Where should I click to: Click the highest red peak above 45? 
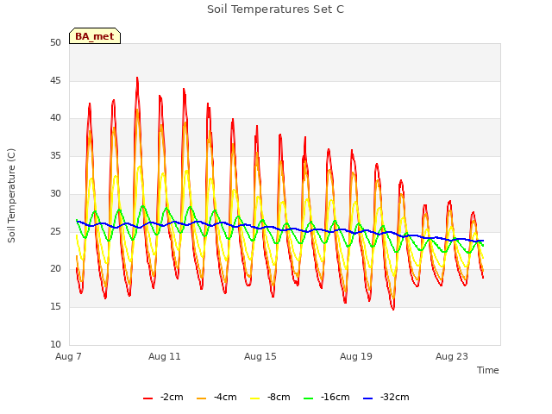(137, 78)
